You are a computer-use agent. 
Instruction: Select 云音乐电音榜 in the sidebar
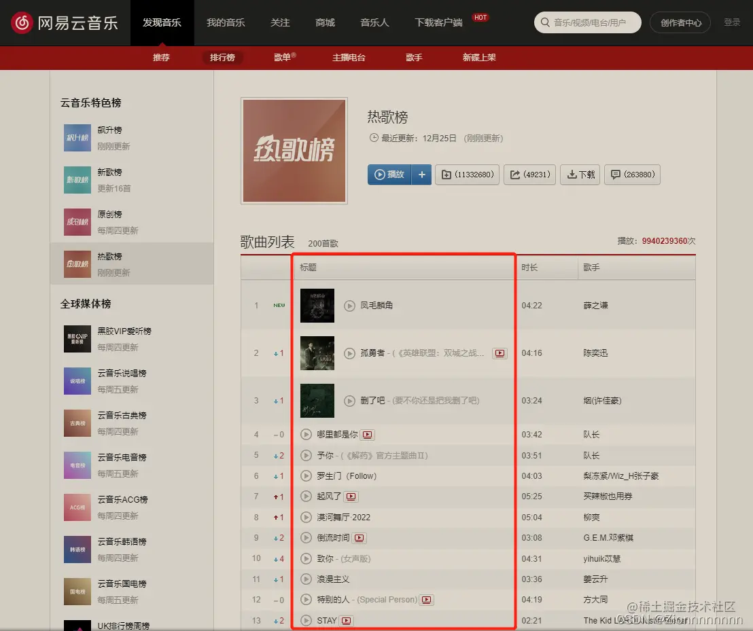click(132, 465)
